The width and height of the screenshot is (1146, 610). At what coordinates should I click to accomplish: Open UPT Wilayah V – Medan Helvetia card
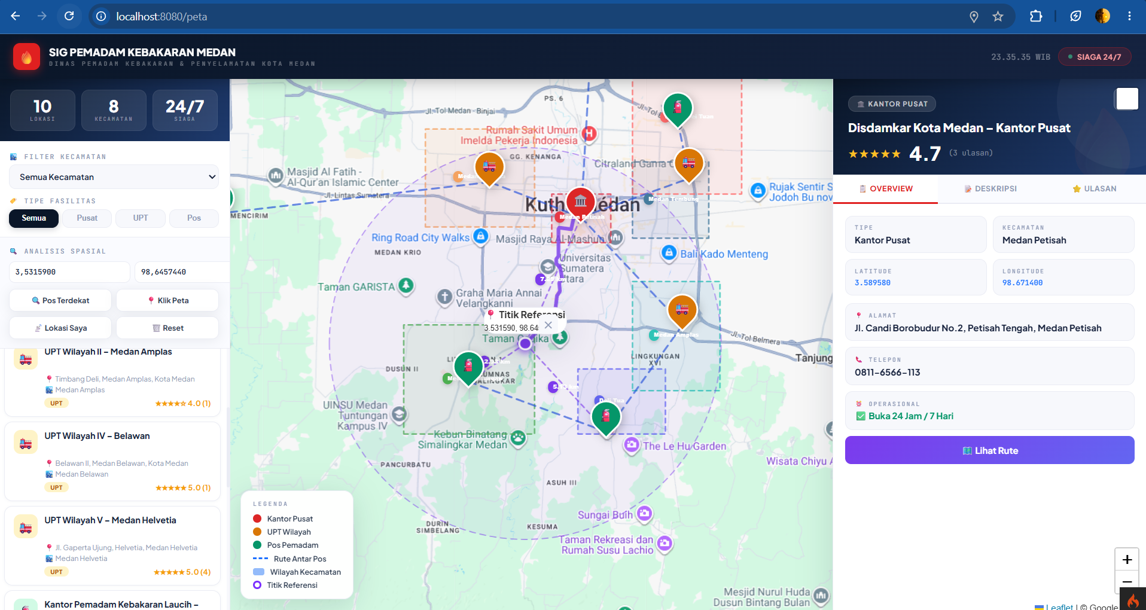click(112, 545)
